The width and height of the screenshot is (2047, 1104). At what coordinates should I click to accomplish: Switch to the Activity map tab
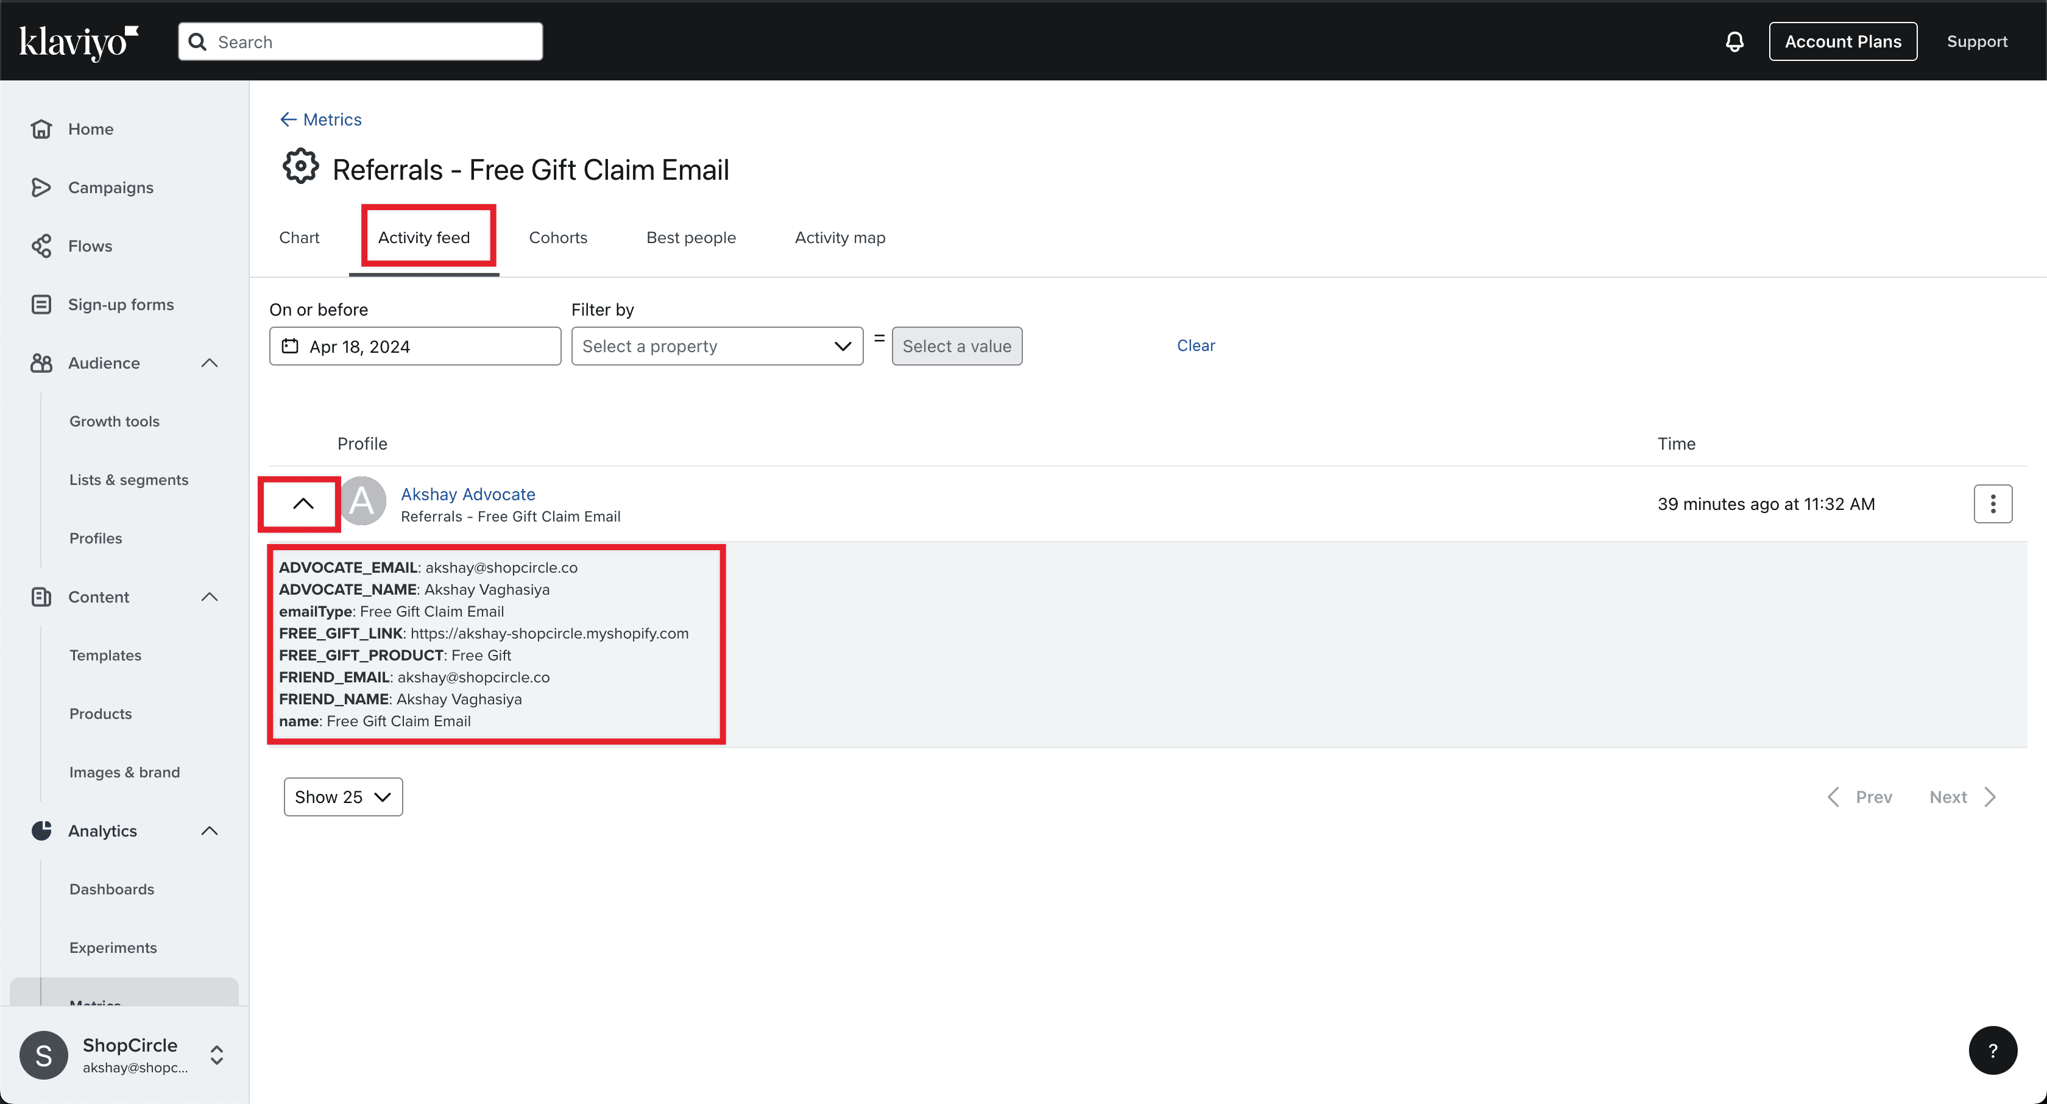[x=839, y=238]
